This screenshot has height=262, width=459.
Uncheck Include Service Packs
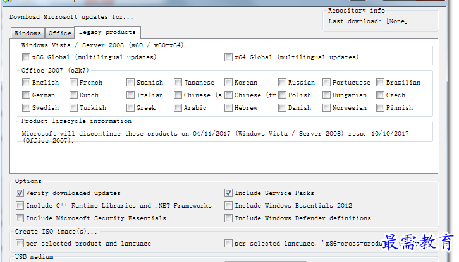(x=228, y=193)
